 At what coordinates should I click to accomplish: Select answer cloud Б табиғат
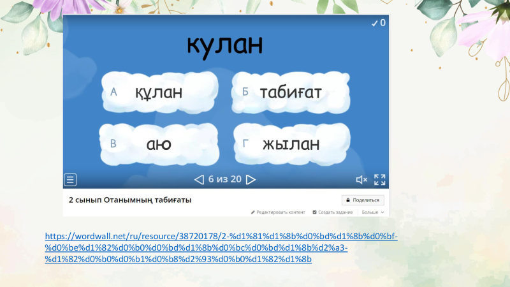pyautogui.click(x=291, y=92)
